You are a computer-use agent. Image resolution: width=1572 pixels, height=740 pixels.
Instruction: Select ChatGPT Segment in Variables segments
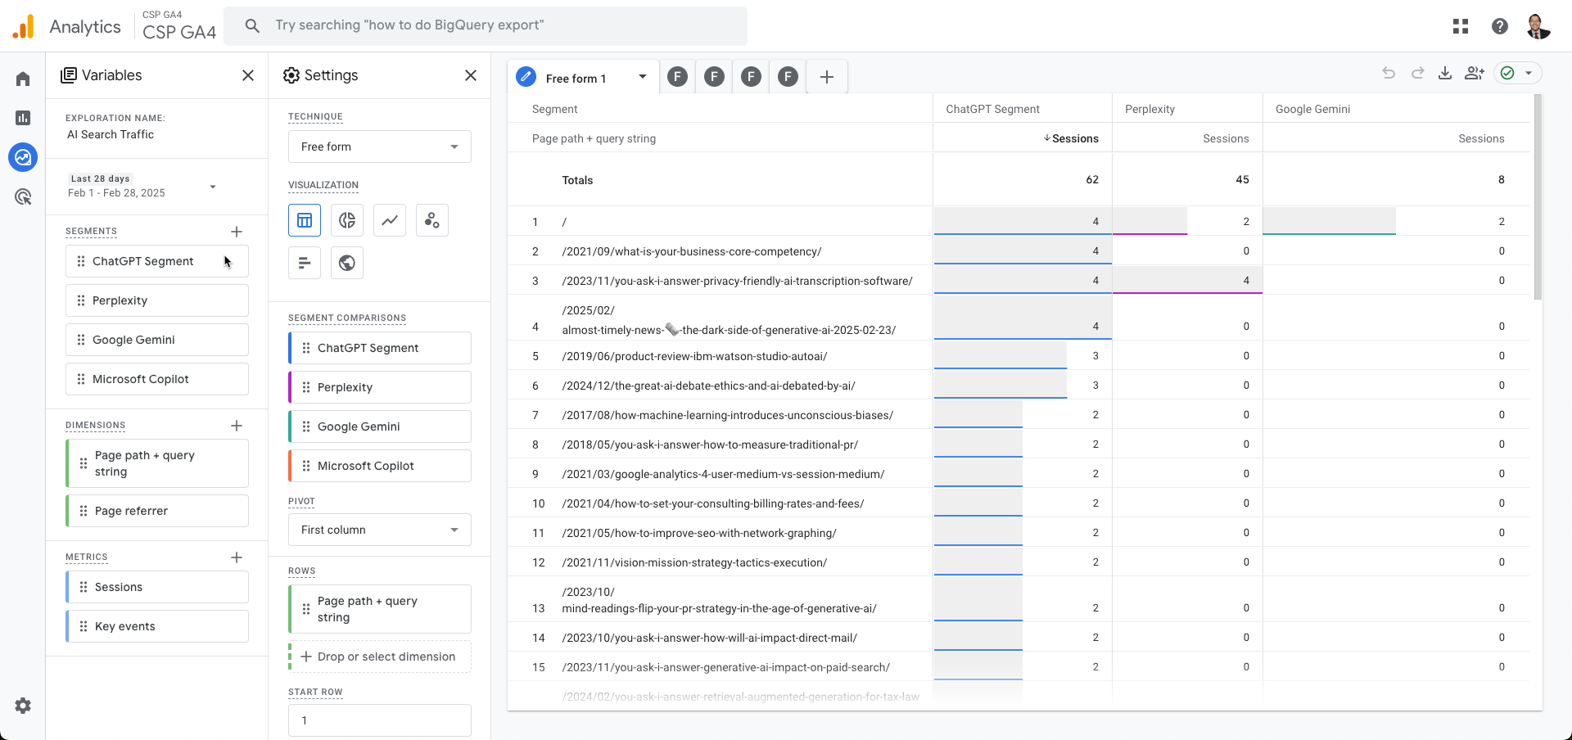pyautogui.click(x=157, y=261)
